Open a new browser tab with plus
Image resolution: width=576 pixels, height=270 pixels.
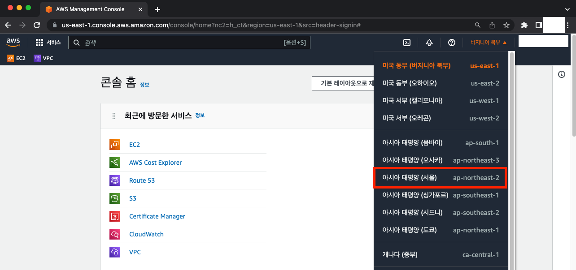coord(157,9)
